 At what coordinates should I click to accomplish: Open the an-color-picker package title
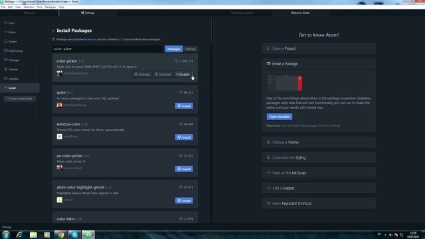pos(70,156)
